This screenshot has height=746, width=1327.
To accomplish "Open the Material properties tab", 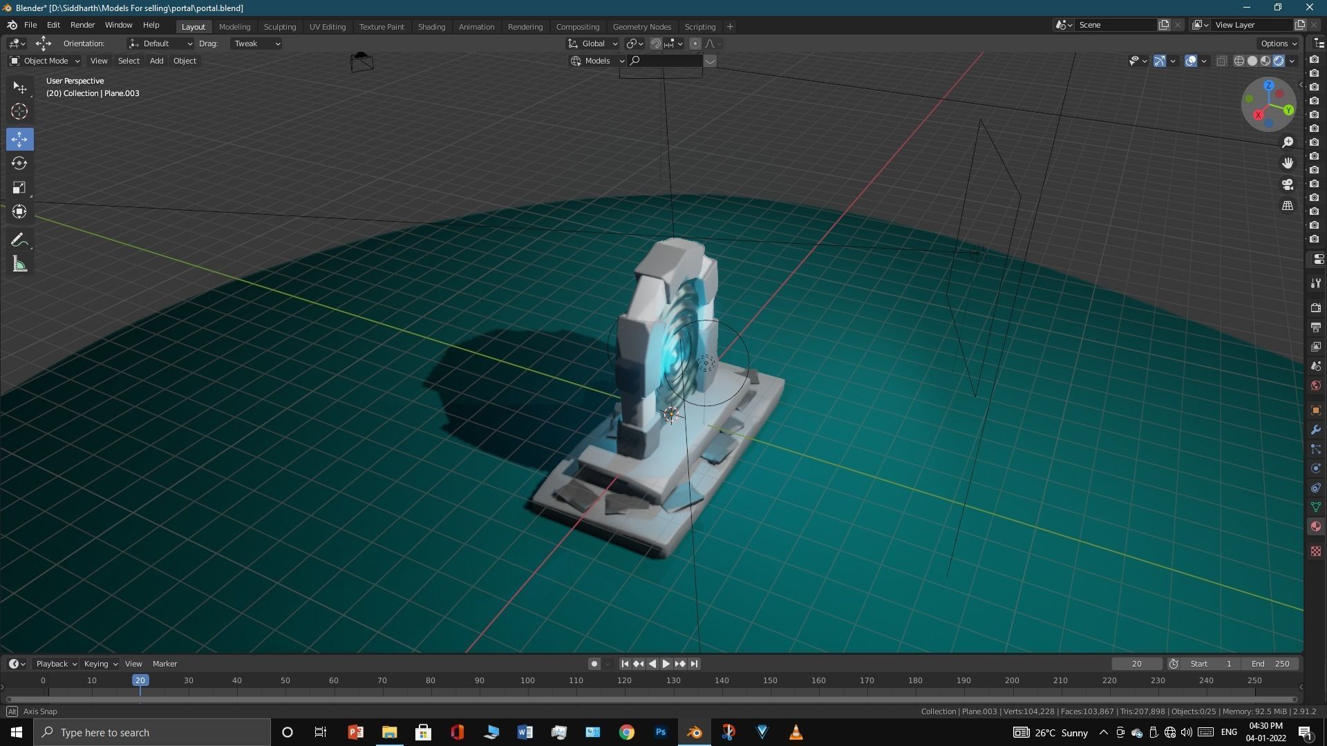I will pyautogui.click(x=1316, y=527).
